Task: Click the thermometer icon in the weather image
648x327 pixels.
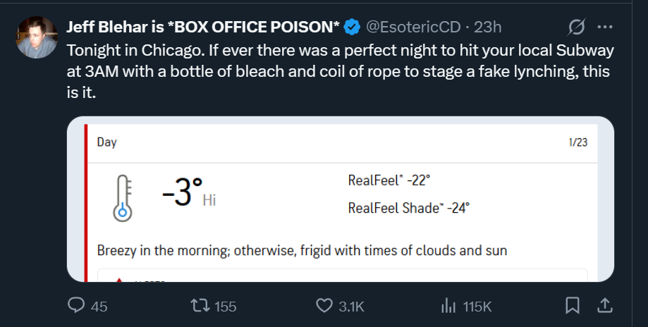Action: (123, 197)
